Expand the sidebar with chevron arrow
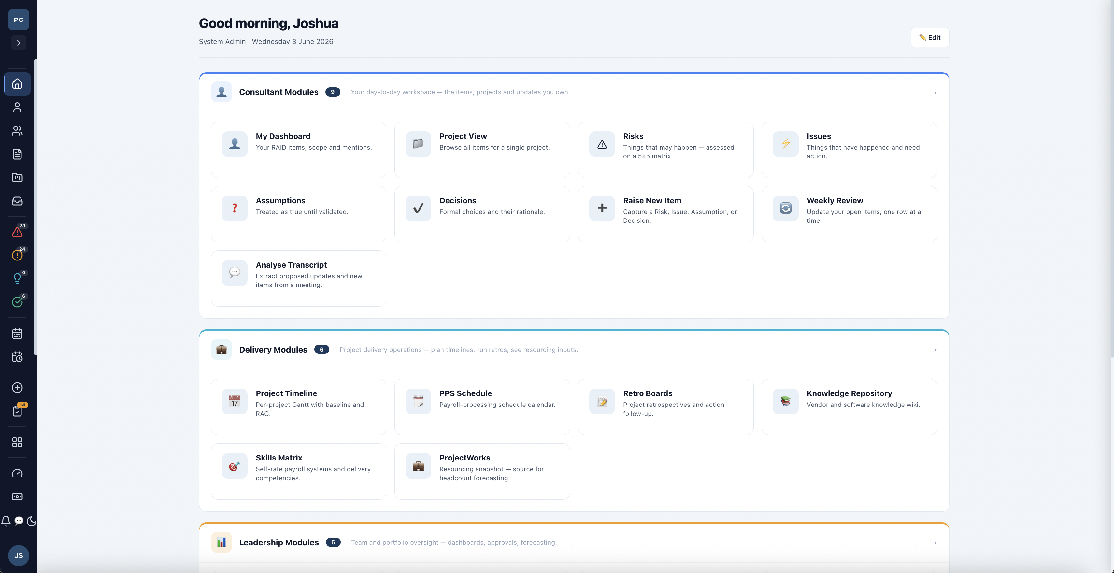 (19, 43)
